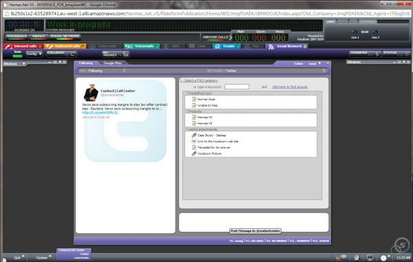Click the Line 2 knob
This screenshot has height=262, width=413.
[375, 32]
